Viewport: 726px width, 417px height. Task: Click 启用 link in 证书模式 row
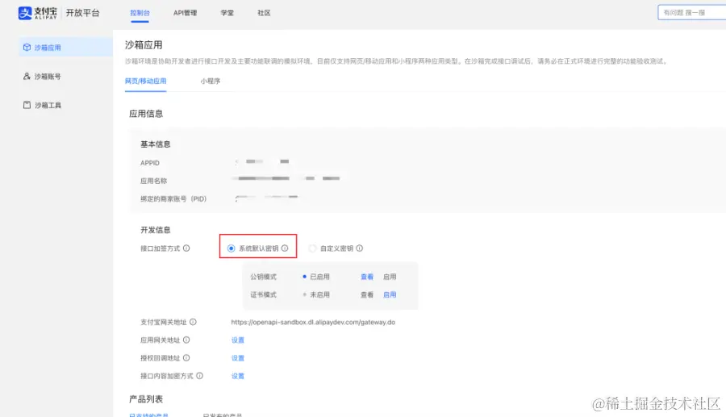(390, 295)
